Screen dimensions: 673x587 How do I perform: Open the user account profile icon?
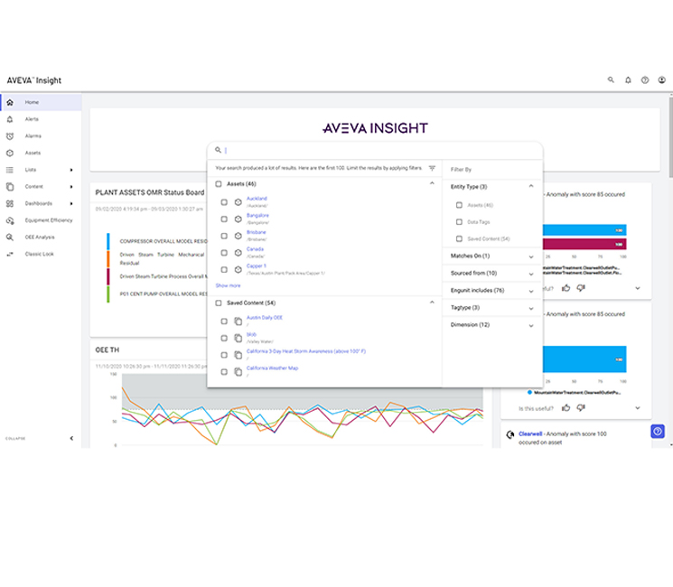[662, 80]
